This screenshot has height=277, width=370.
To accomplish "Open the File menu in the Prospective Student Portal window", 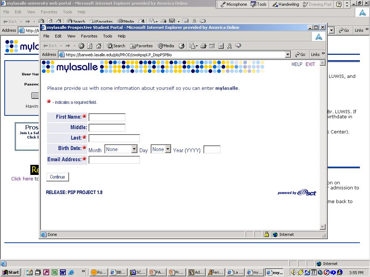I will coord(47,36).
